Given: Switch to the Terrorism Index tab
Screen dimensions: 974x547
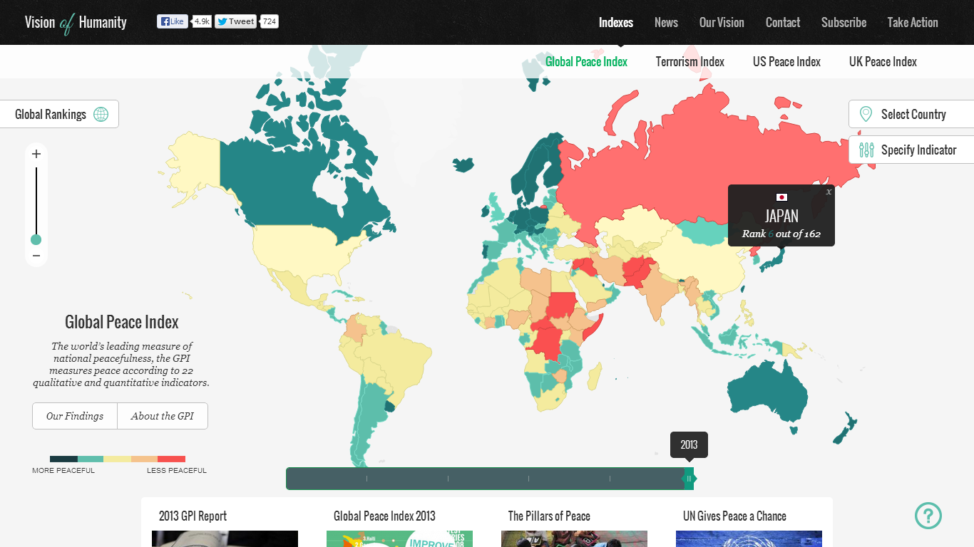Looking at the screenshot, I should 690,62.
